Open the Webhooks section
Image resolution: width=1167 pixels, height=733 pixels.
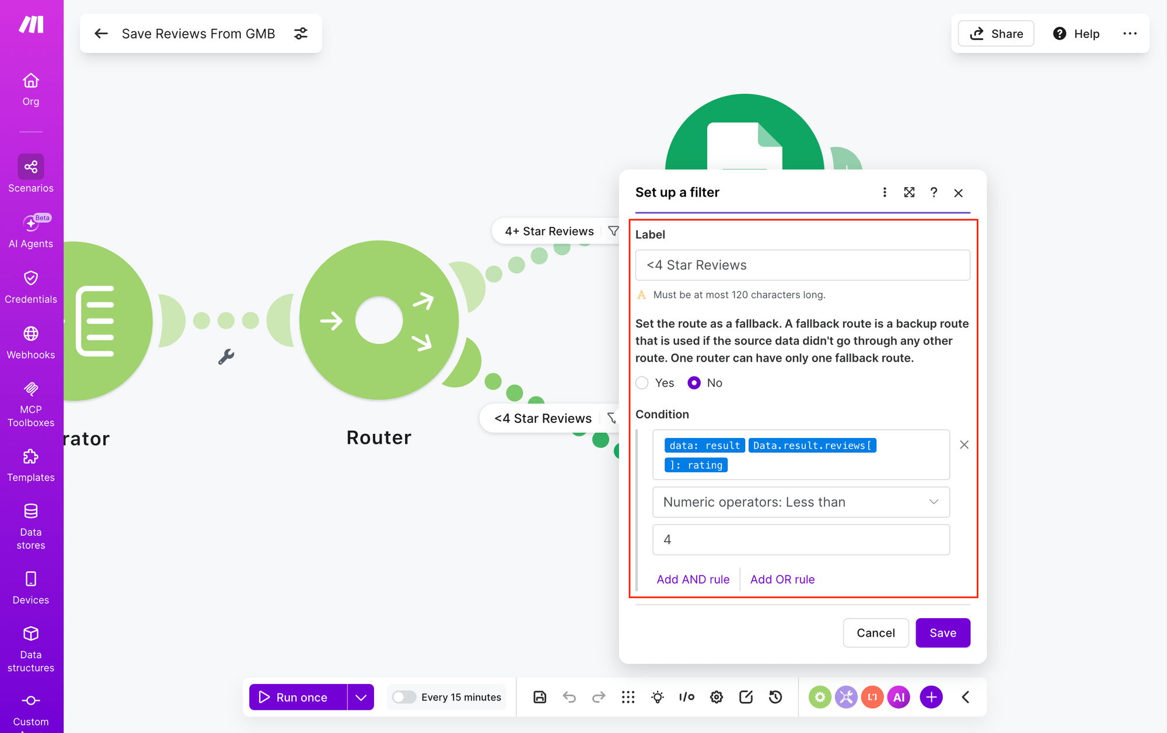tap(31, 343)
